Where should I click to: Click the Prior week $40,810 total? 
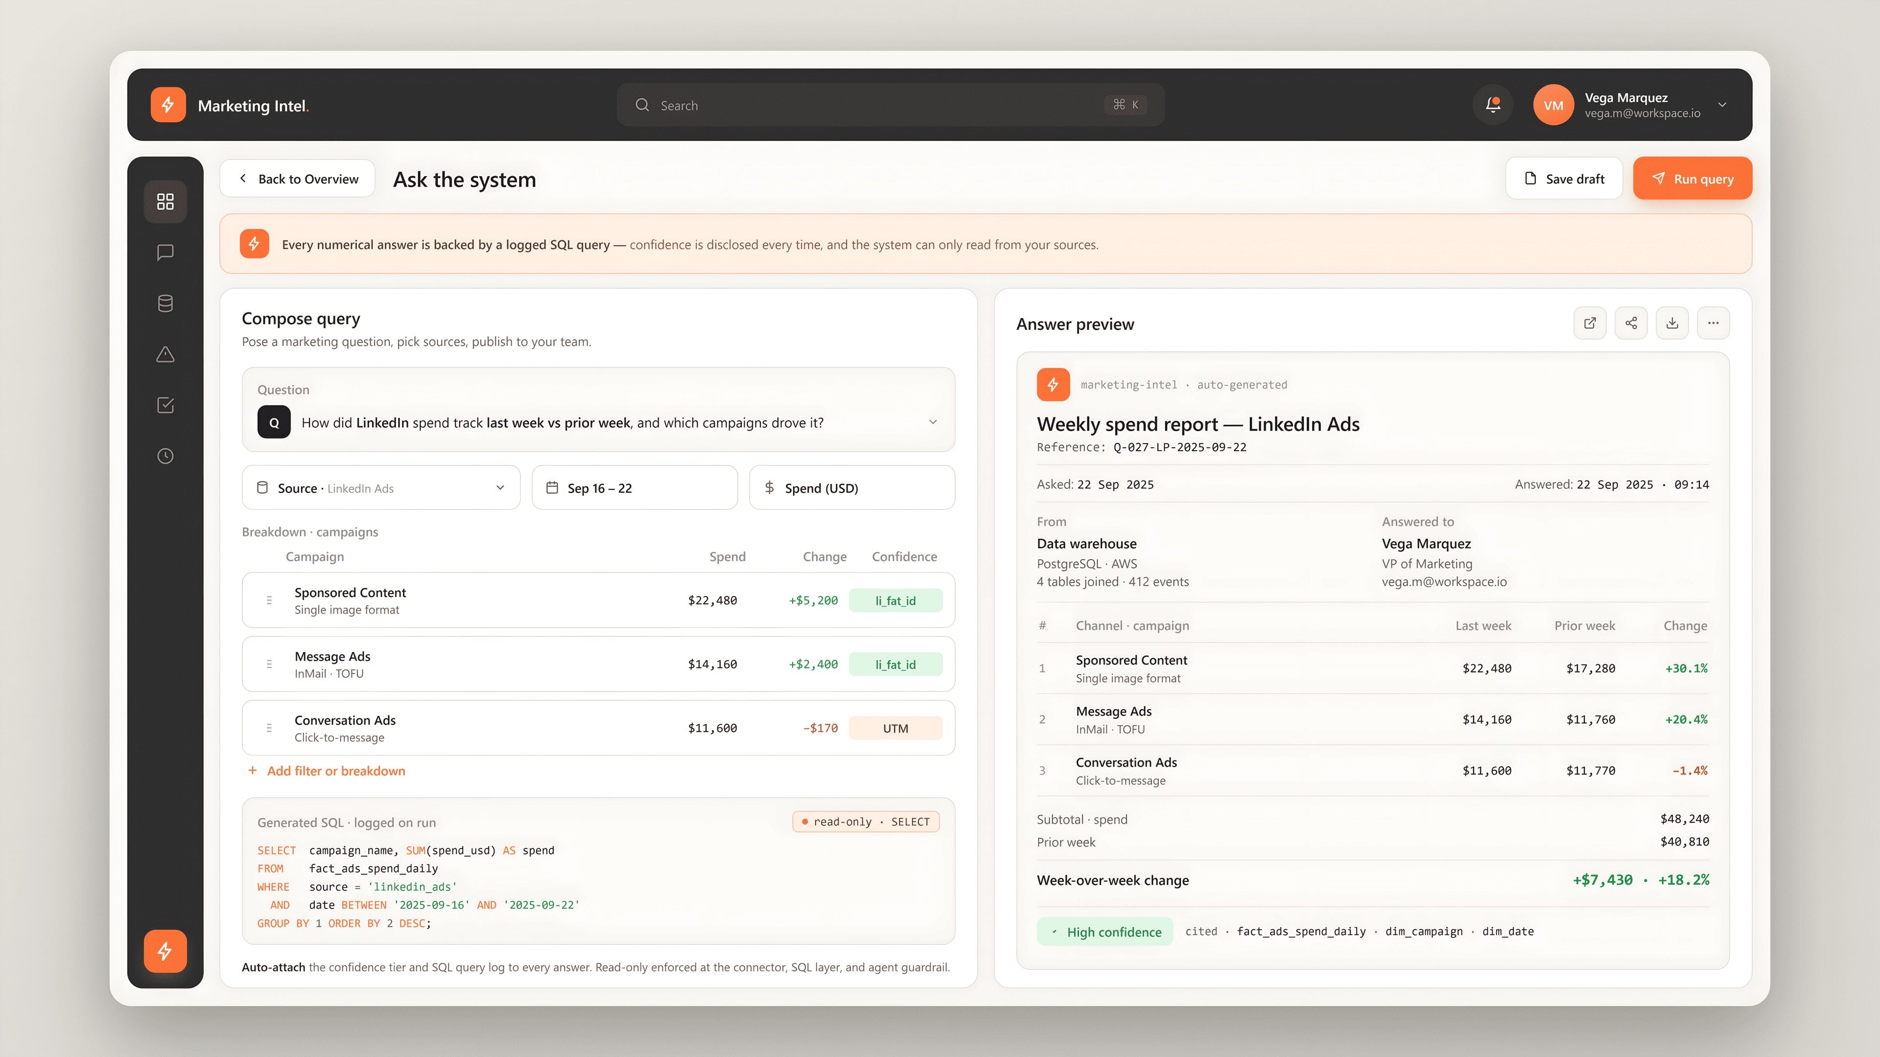[1684, 842]
